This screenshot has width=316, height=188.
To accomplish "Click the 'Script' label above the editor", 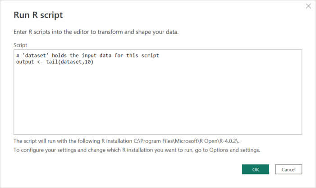I will [20, 45].
